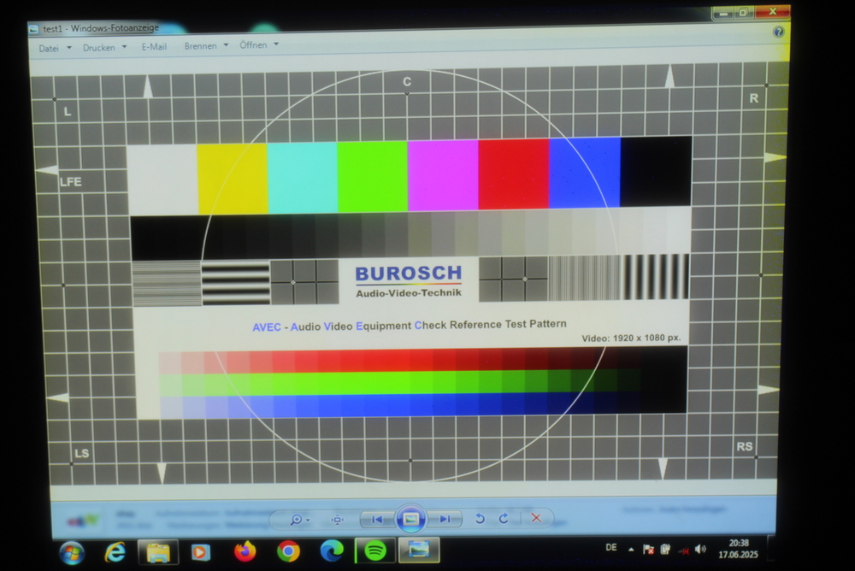Launch Internet Explorer from the taskbar
This screenshot has height=571, width=855.
pos(115,552)
